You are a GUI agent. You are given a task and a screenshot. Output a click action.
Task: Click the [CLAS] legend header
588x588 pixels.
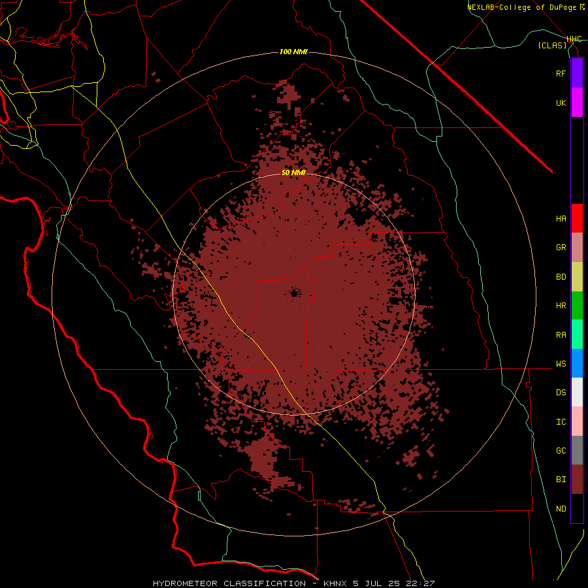pyautogui.click(x=552, y=45)
